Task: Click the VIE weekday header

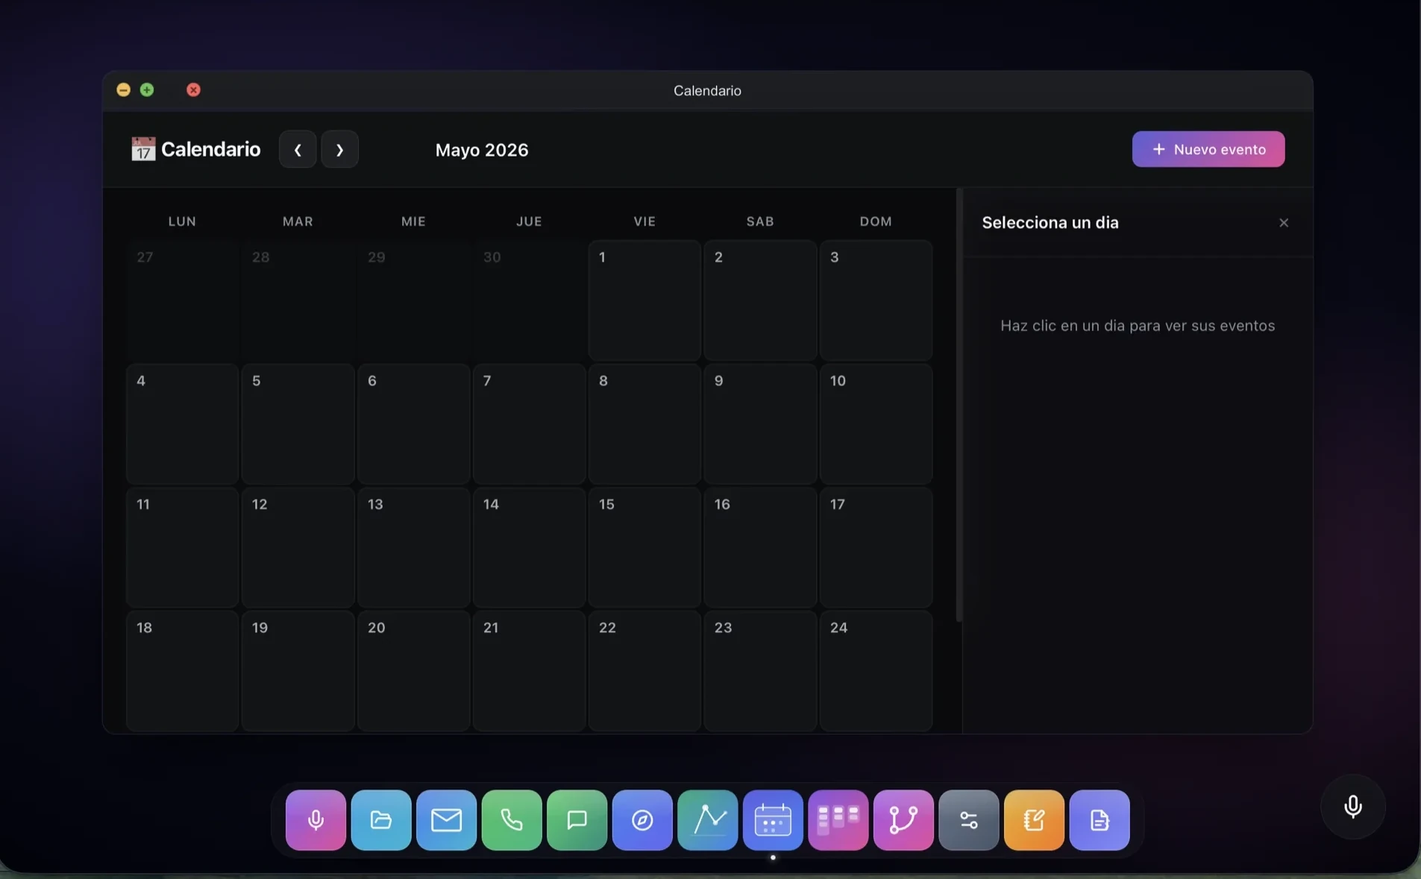Action: tap(644, 221)
